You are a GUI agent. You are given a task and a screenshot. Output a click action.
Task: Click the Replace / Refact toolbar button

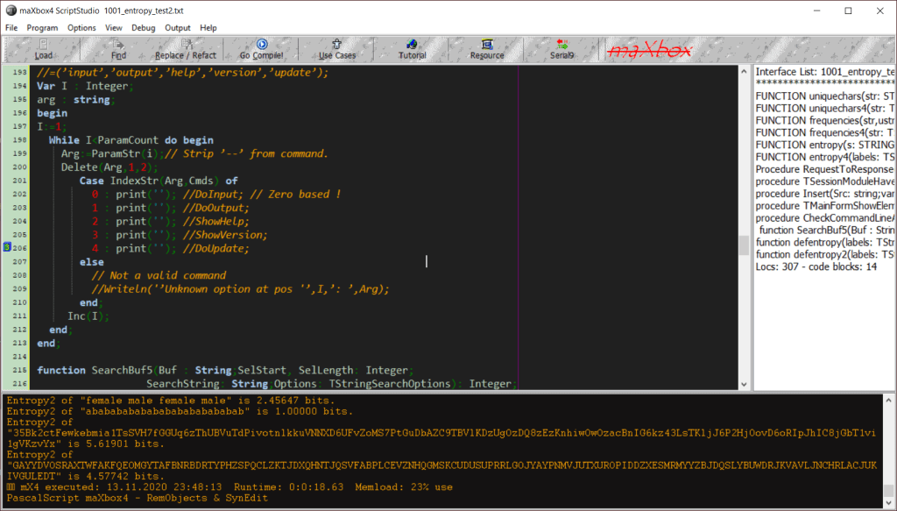186,49
